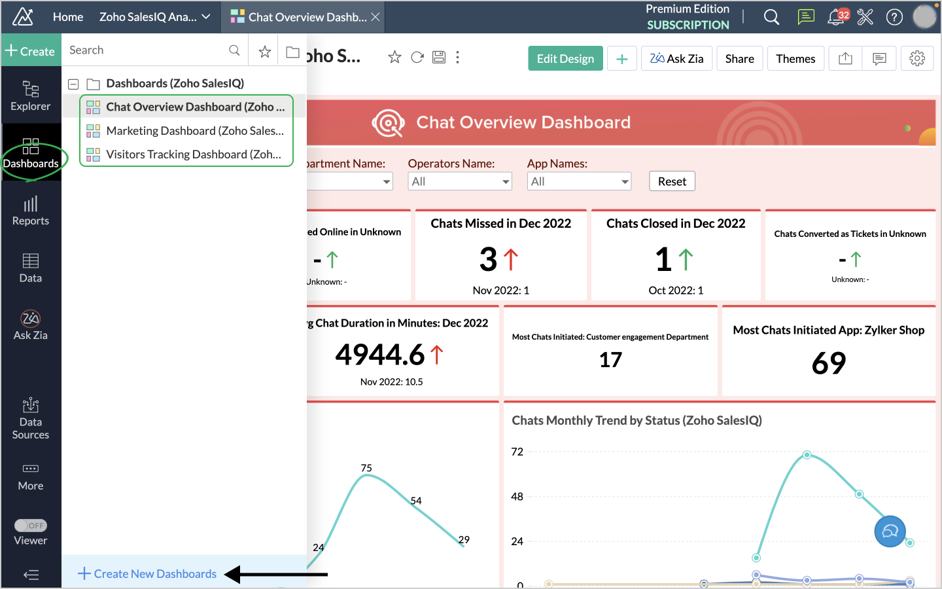Open the More sidebar menu
The height and width of the screenshot is (589, 942).
pos(31,476)
